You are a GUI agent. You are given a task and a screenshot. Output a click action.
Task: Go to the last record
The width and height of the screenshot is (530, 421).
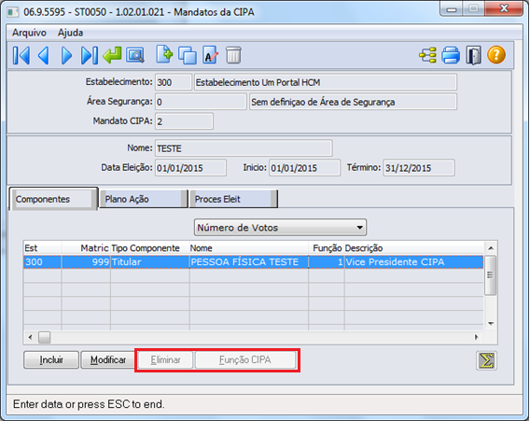click(x=90, y=55)
